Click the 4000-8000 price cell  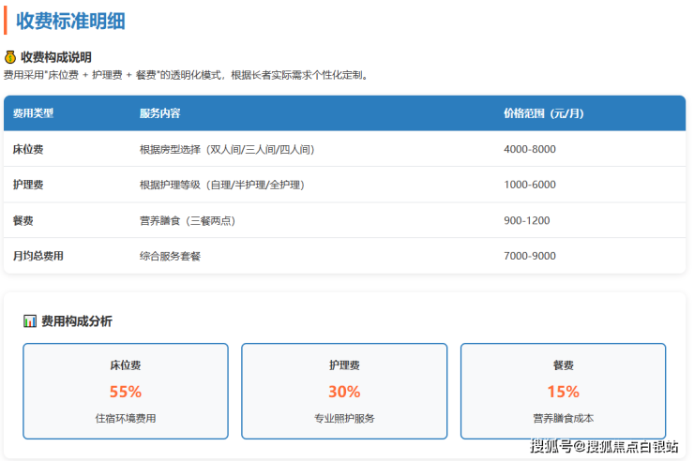coord(530,149)
